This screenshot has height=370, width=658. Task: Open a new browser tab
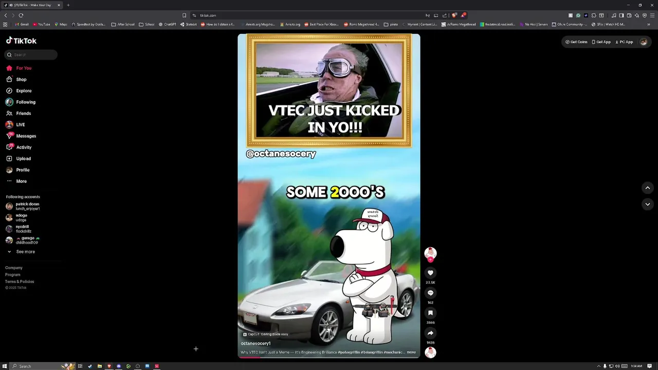point(68,5)
